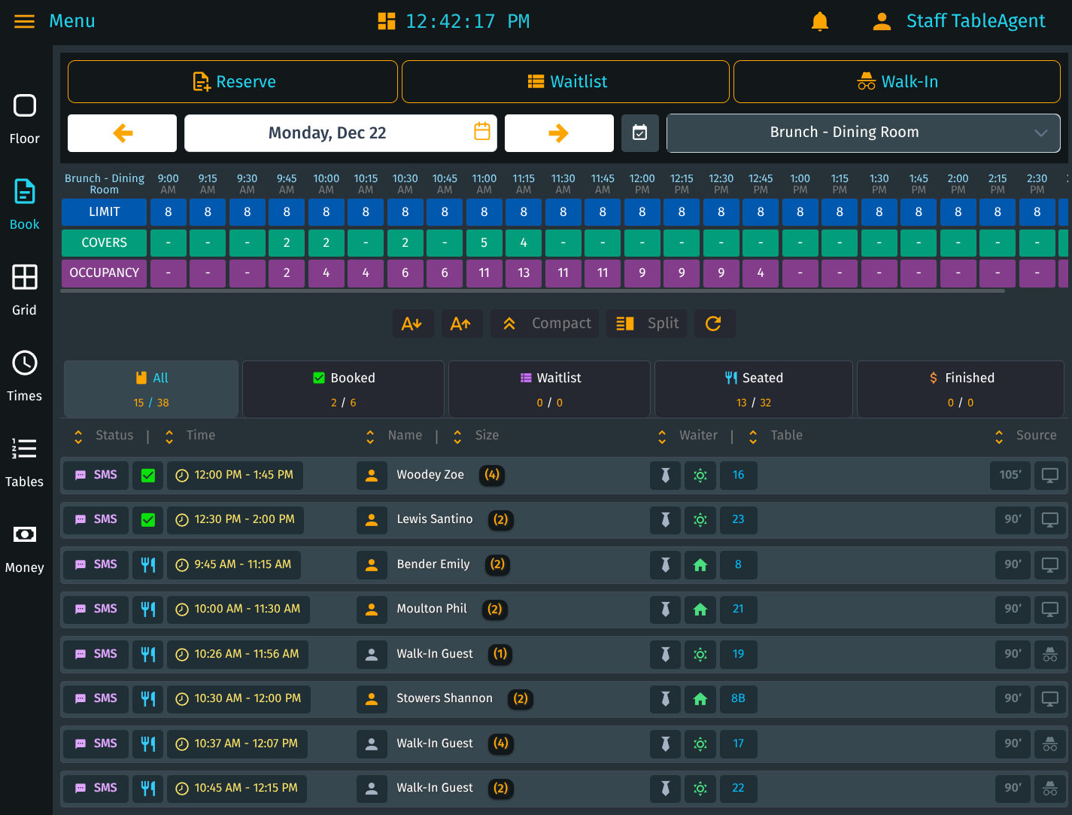Open the hamburger Menu icon
Screen dimensions: 1072x815
coord(25,21)
